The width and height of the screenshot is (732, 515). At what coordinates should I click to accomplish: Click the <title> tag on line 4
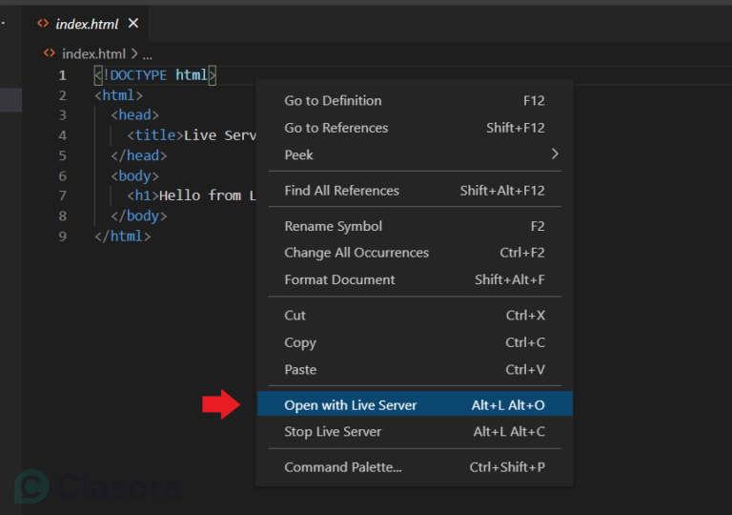(155, 135)
